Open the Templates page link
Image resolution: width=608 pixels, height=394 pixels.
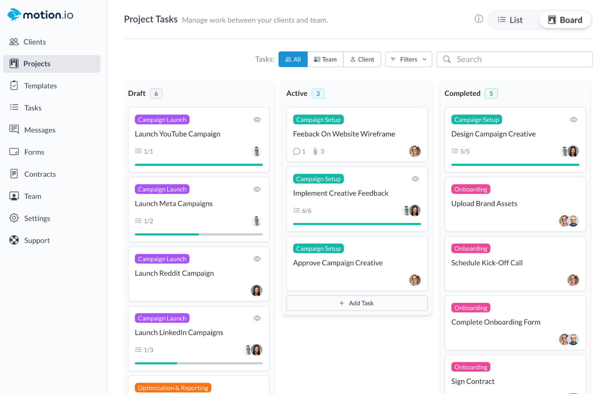pyautogui.click(x=40, y=86)
